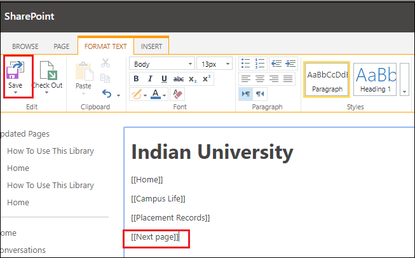
Task: Click the Indian University heading text
Action: tap(212, 152)
